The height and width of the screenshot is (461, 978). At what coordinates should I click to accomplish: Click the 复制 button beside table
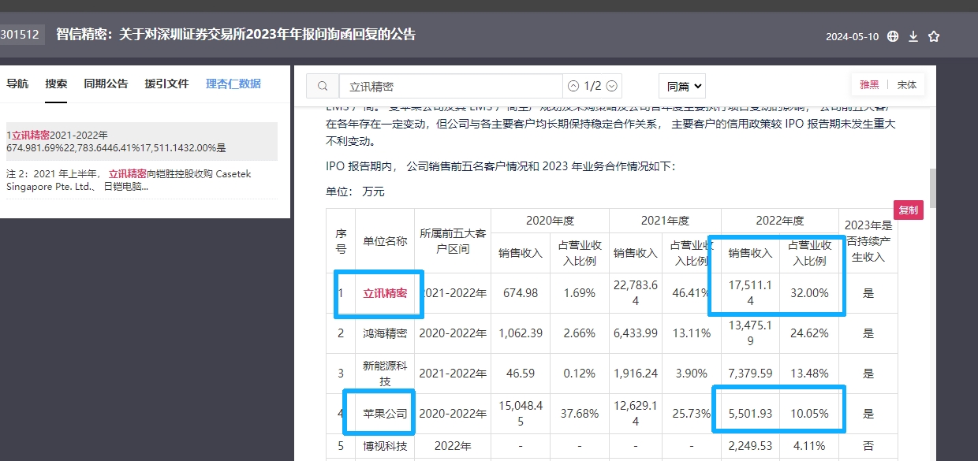pos(908,210)
